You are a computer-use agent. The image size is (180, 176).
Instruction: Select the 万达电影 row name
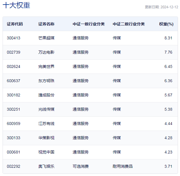[x=46, y=52]
